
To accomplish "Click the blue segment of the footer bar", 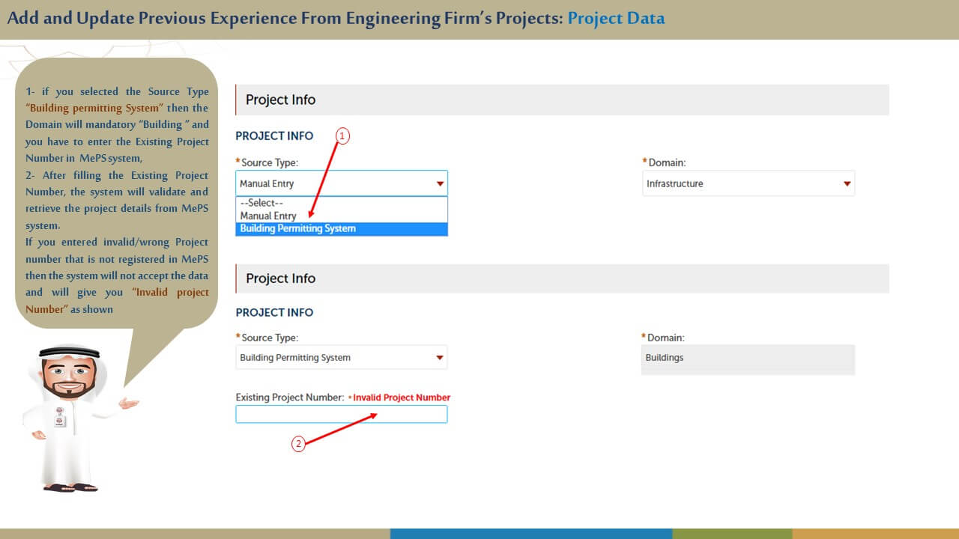I will (530, 534).
